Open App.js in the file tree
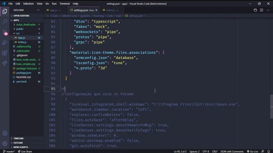273x153 pixels. coord(26,38)
